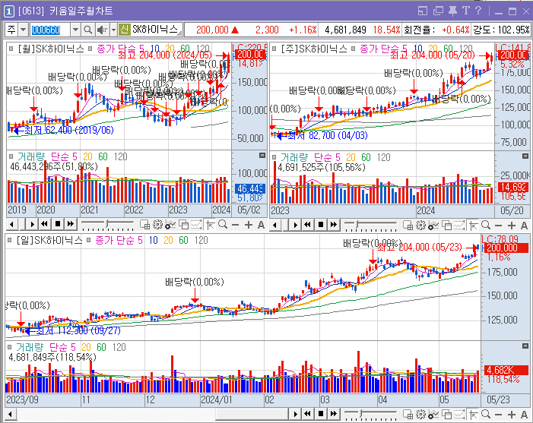533x423 pixels.
Task: Toggle the square marker before [일]SK하이닉스
Action: [9, 240]
